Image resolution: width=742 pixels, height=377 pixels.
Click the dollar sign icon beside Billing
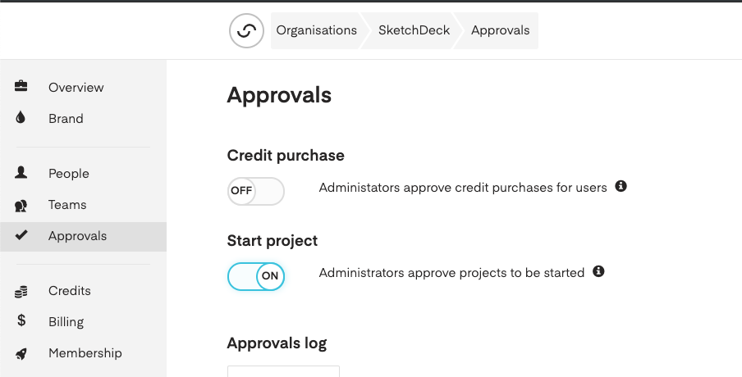tap(21, 320)
